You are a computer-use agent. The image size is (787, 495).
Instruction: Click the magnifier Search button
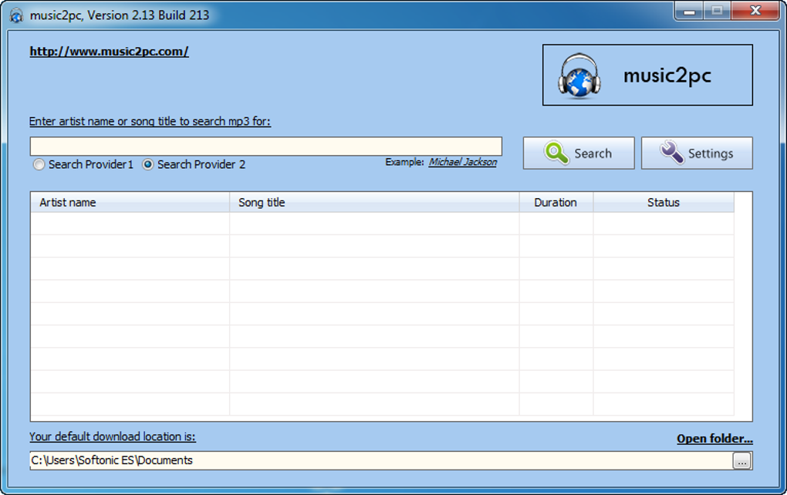tap(579, 153)
